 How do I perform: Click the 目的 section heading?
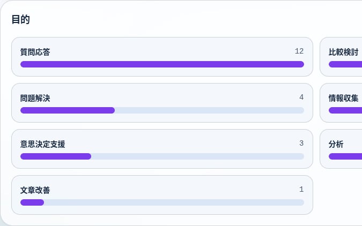(x=20, y=19)
